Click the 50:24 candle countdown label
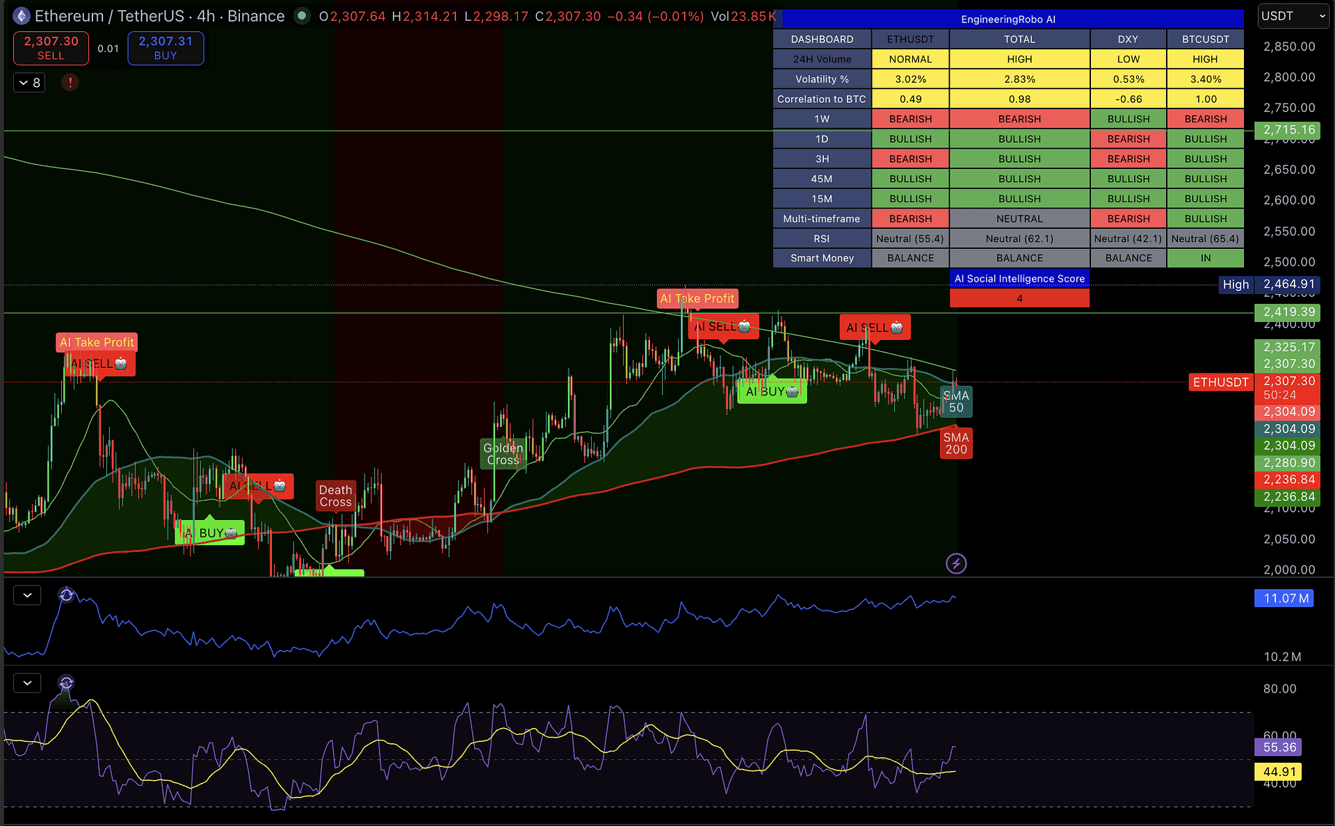1335x826 pixels. (x=1279, y=395)
